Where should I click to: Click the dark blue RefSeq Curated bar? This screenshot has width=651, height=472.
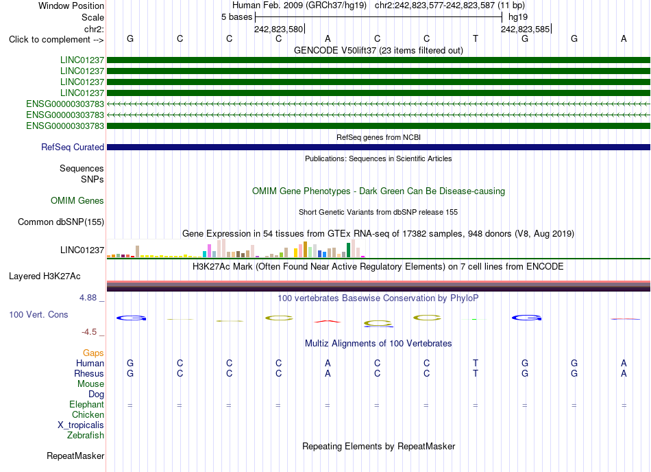378,147
